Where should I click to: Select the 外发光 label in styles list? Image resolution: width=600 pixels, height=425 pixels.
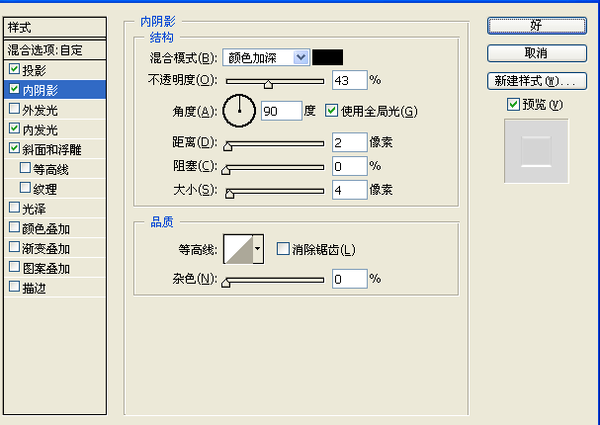pos(40,110)
